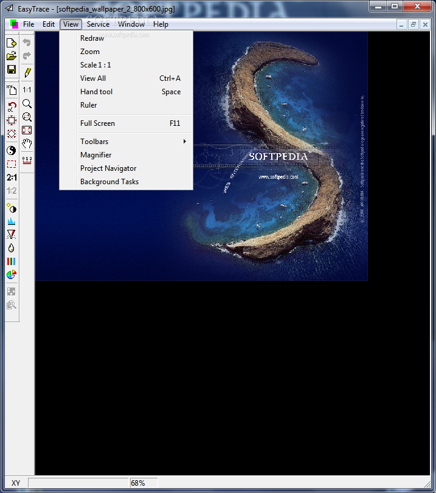Open Background Tasks from the View menu
This screenshot has height=493, width=436.
point(126,182)
